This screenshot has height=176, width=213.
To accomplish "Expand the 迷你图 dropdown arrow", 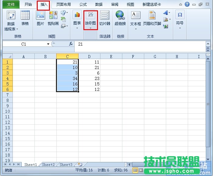I will (x=90, y=28).
